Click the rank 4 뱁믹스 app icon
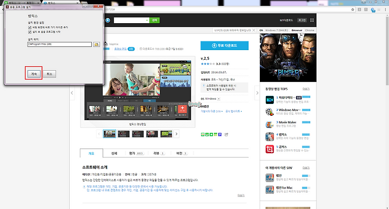This screenshot has height=209, width=389. (x=270, y=136)
